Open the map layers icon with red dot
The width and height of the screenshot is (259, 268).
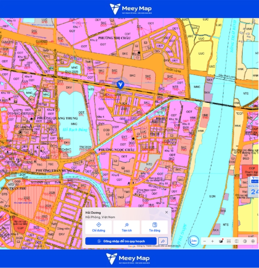click(x=221, y=241)
